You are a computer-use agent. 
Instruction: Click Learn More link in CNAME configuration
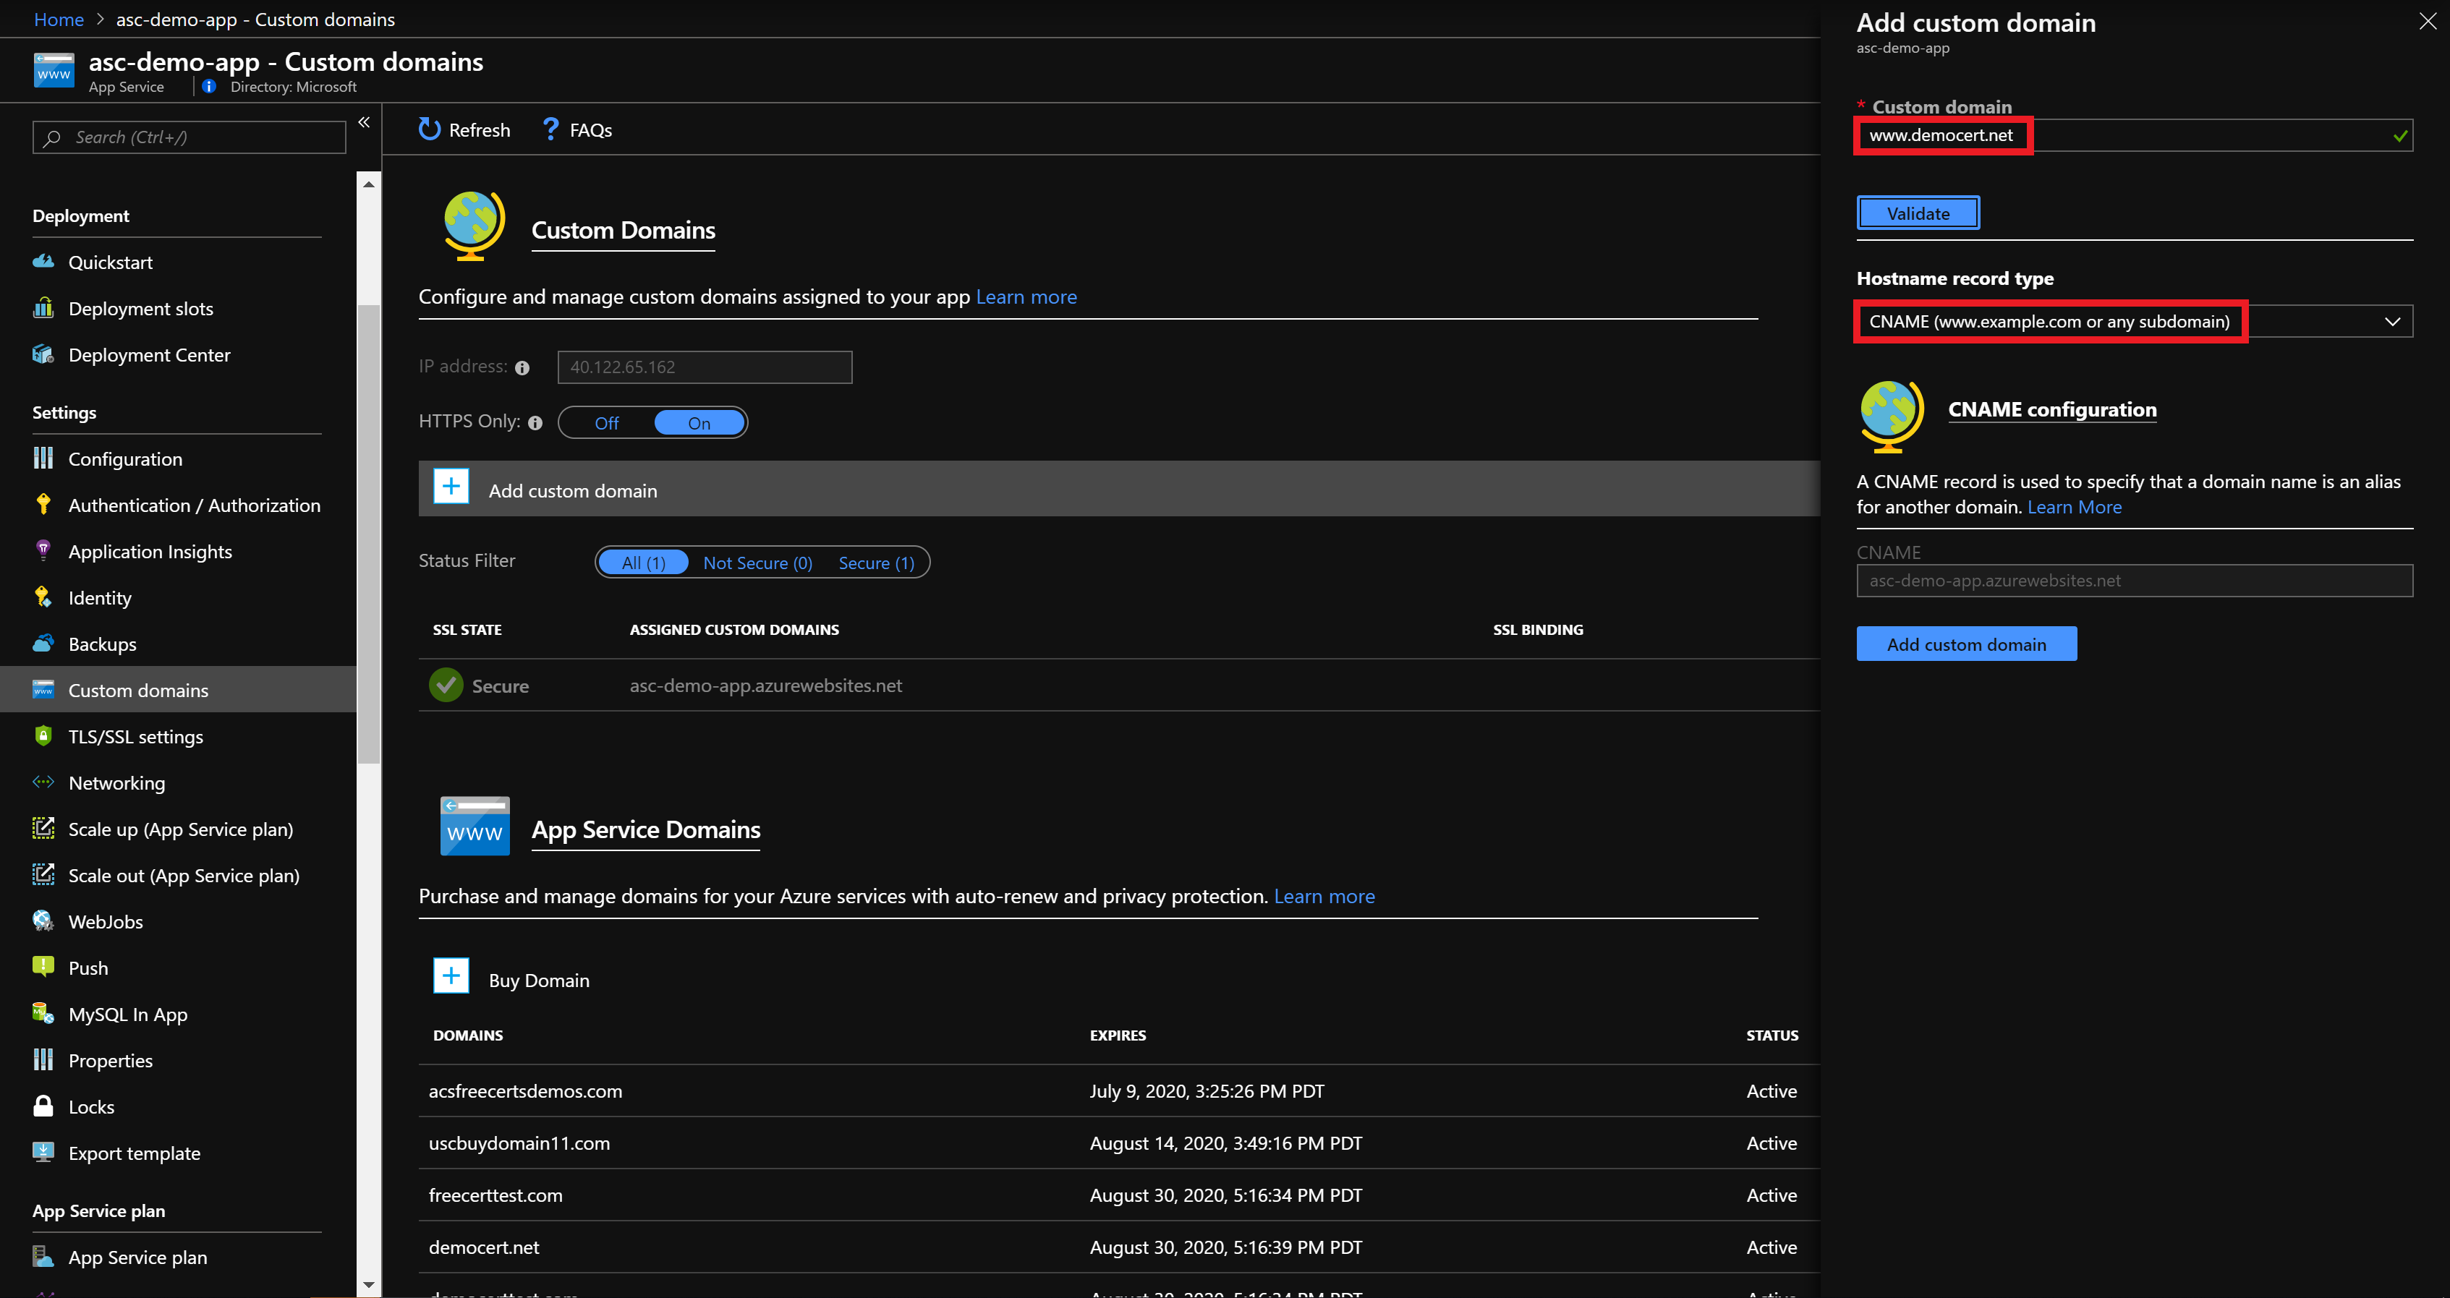coord(2075,507)
